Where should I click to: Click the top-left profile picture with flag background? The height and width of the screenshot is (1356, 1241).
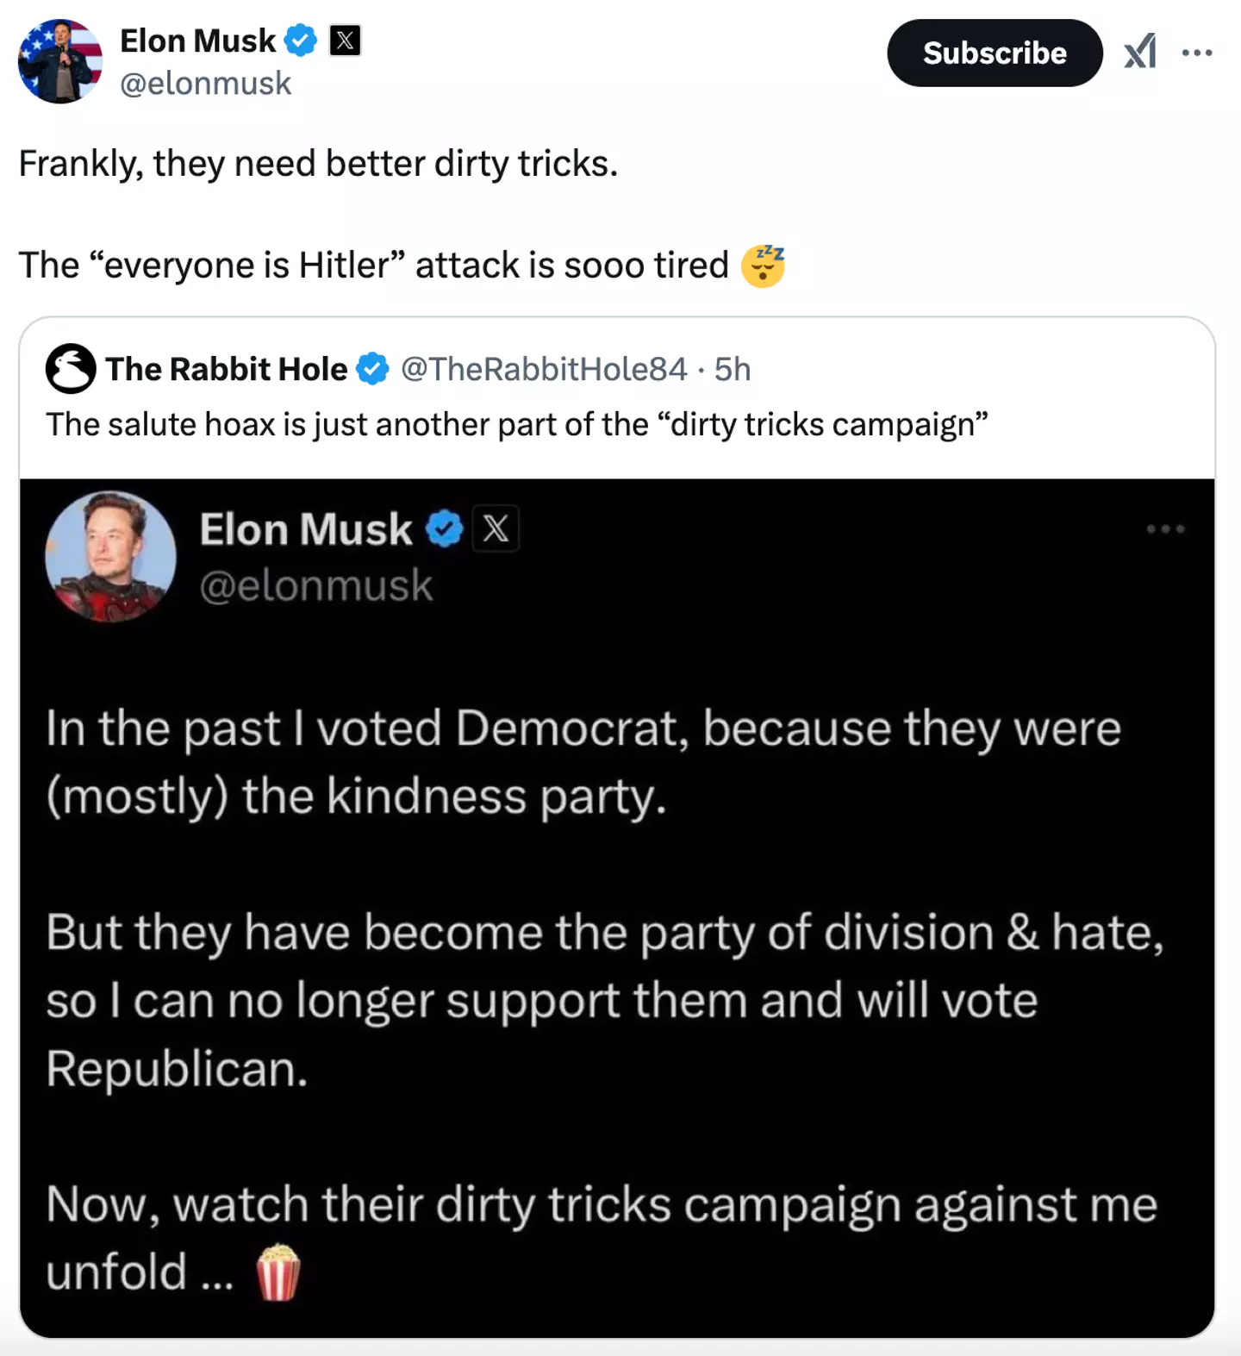[x=60, y=61]
